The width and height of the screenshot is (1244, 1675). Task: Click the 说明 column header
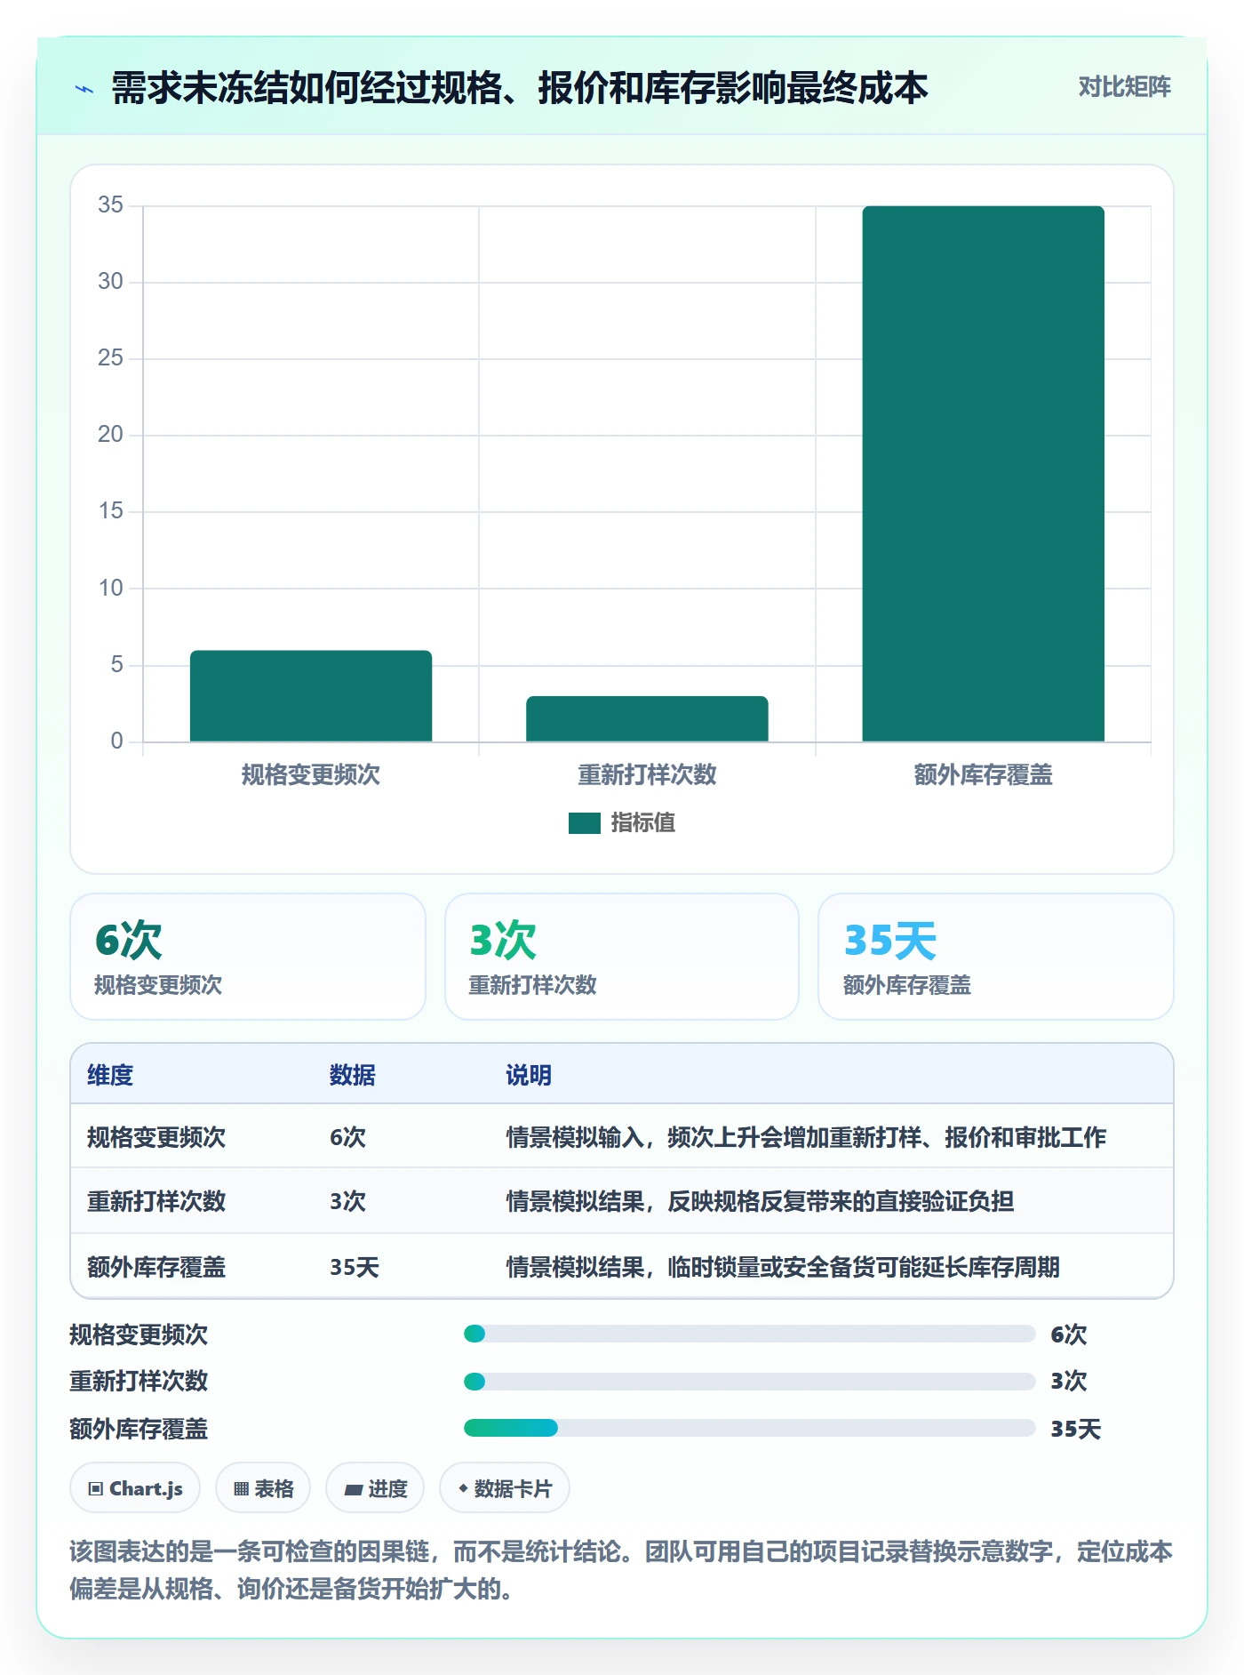coord(529,1075)
